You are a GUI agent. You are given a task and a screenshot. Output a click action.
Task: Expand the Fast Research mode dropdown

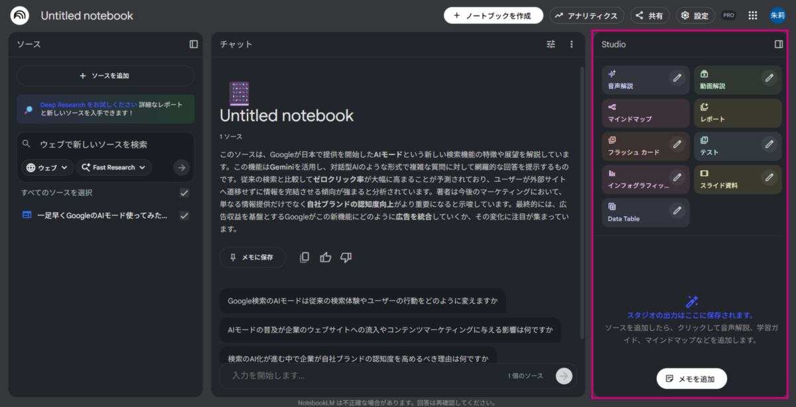point(113,168)
